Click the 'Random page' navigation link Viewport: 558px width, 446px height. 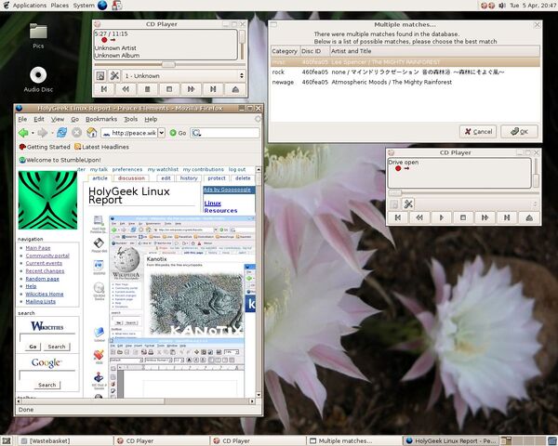coord(43,279)
